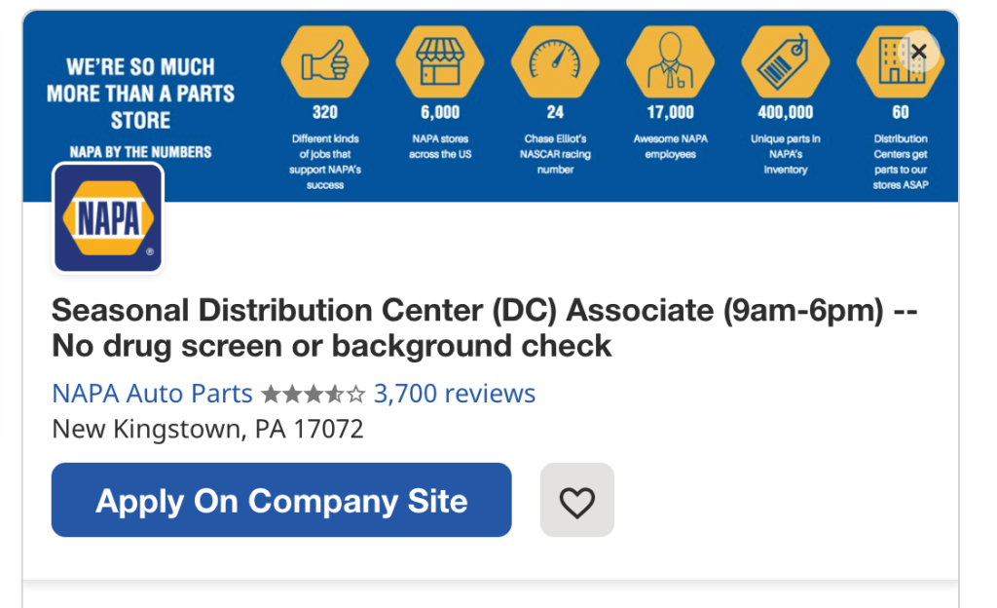
Task: Click the job title heading
Action: click(x=485, y=327)
